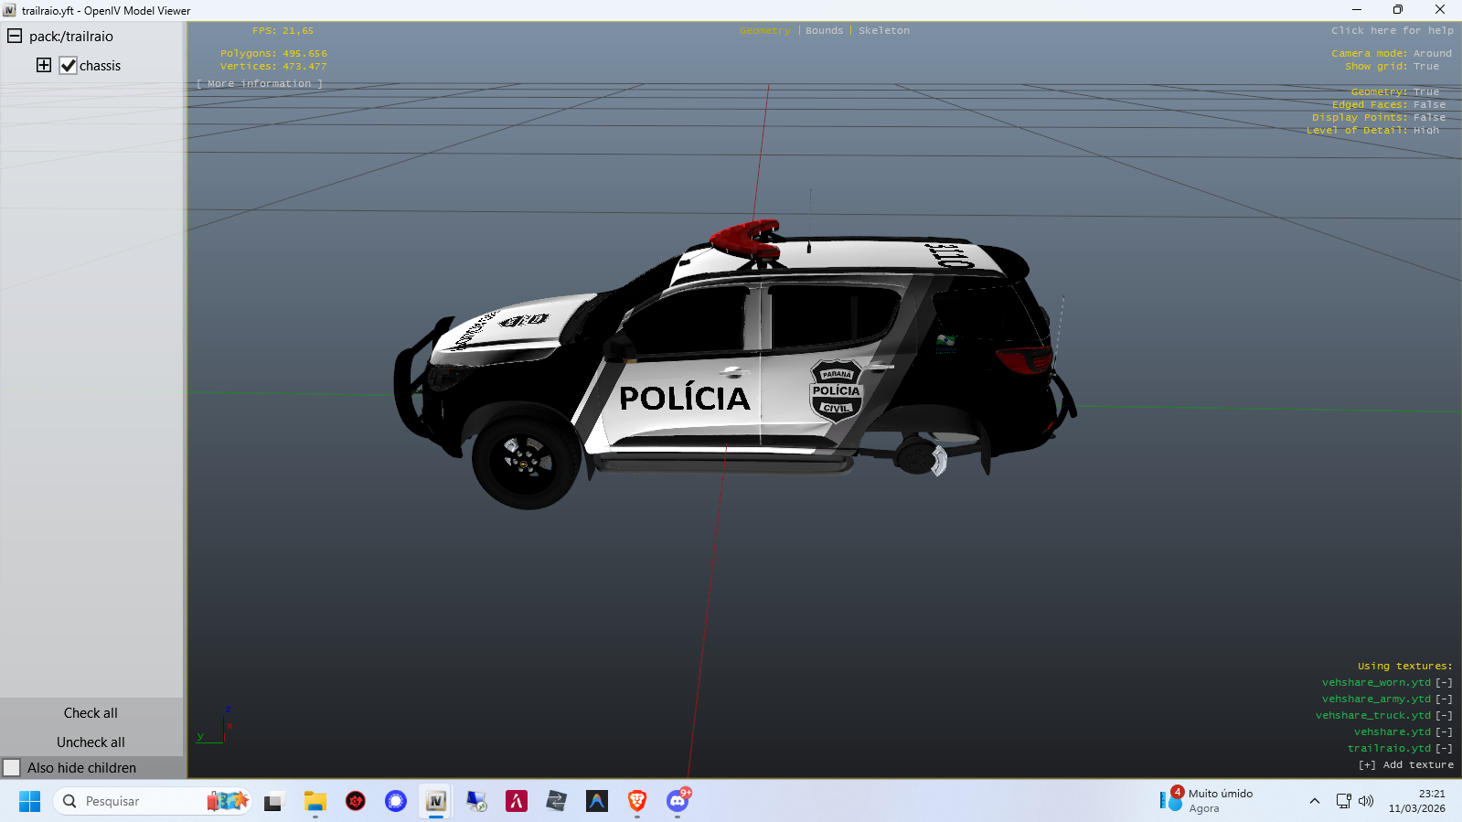Click the Uncheck all button
Screen dimensions: 1462x822
click(x=91, y=742)
